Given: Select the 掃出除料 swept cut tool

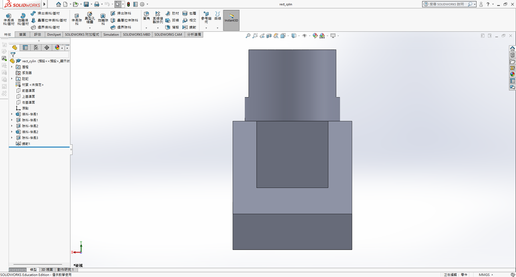Looking at the screenshot, I should pyautogui.click(x=121, y=13).
